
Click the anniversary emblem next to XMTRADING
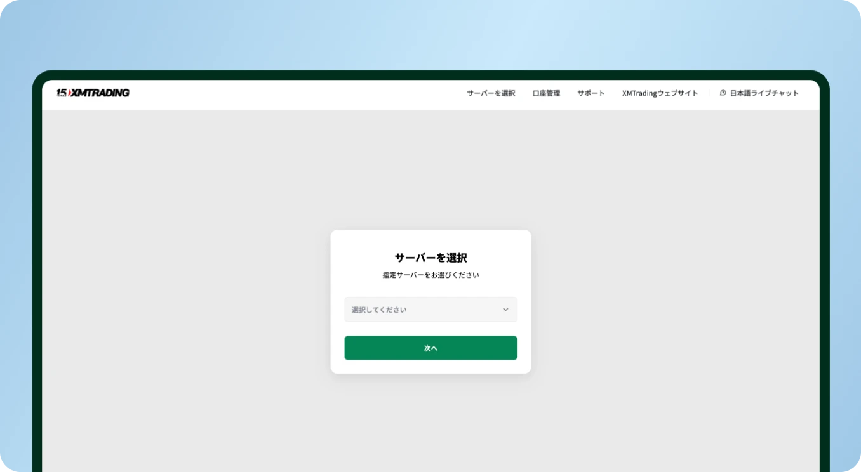(62, 93)
